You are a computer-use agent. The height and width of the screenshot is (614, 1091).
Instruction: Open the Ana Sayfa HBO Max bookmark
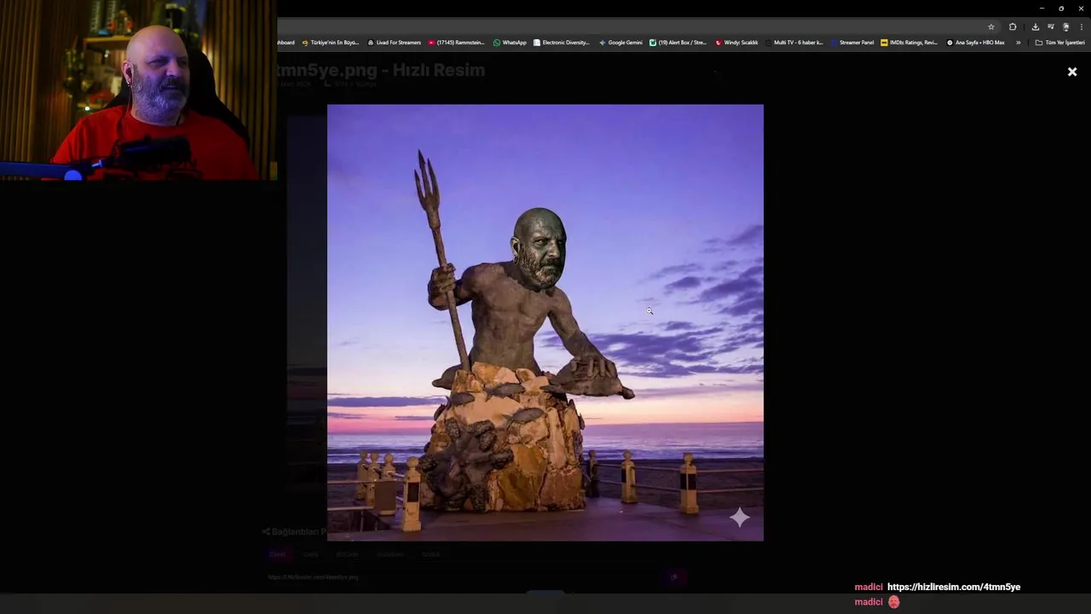975,43
